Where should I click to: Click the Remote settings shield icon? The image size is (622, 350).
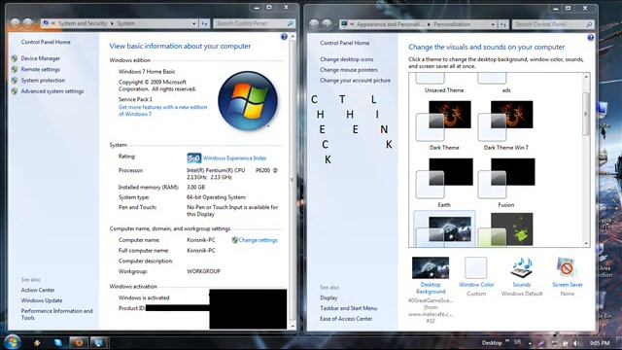click(15, 69)
